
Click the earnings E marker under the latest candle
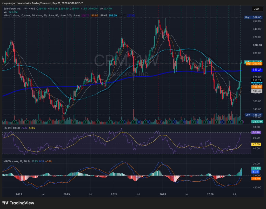coord(240,122)
